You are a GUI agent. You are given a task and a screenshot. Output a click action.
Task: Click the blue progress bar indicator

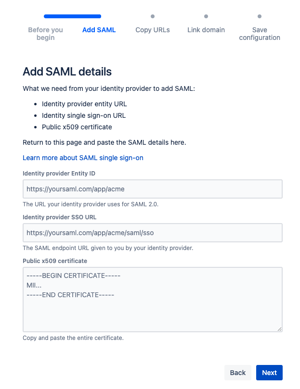pyautogui.click(x=72, y=16)
